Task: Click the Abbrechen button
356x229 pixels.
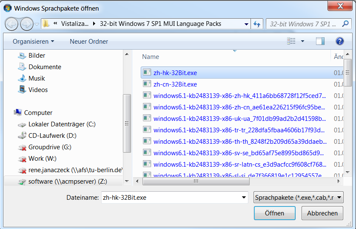Action: [x=322, y=213]
